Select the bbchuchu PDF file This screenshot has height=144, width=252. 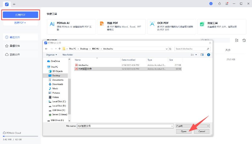(x=83, y=65)
